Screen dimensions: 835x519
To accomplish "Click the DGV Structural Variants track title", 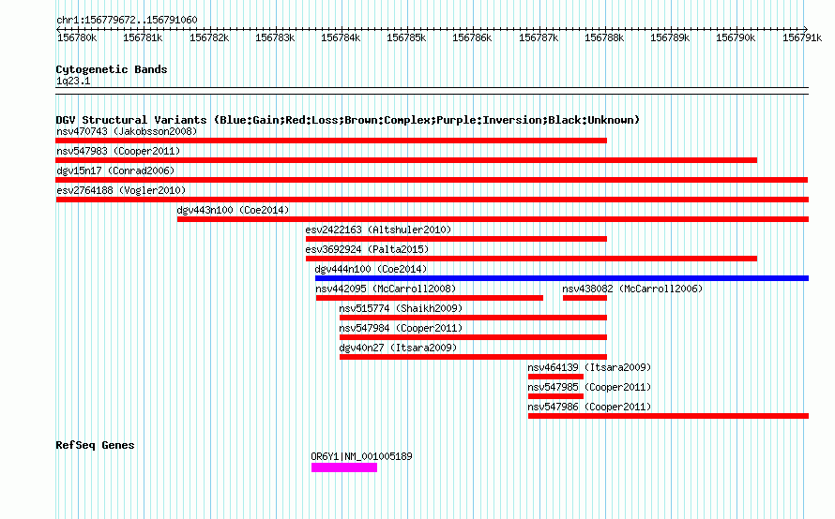I will point(348,120).
